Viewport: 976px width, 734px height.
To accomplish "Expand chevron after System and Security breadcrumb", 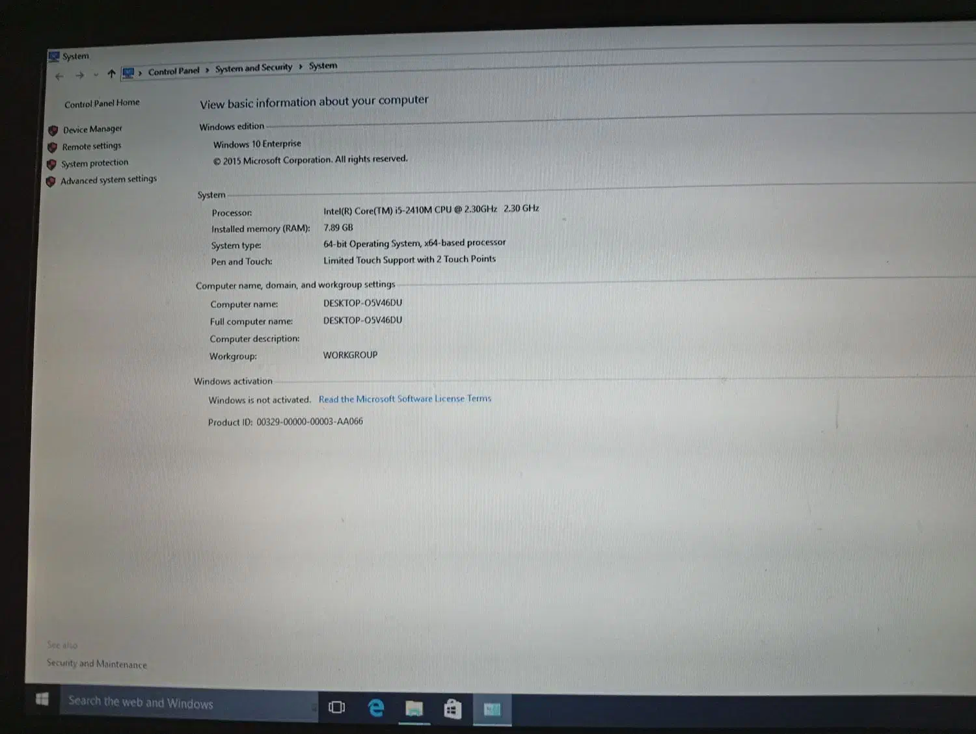I will [x=301, y=66].
